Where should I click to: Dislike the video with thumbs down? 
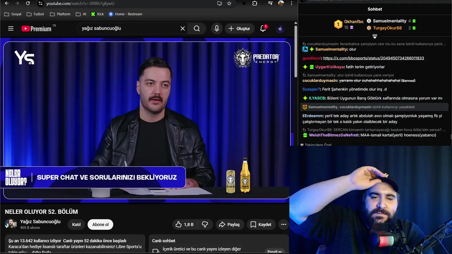pos(205,224)
